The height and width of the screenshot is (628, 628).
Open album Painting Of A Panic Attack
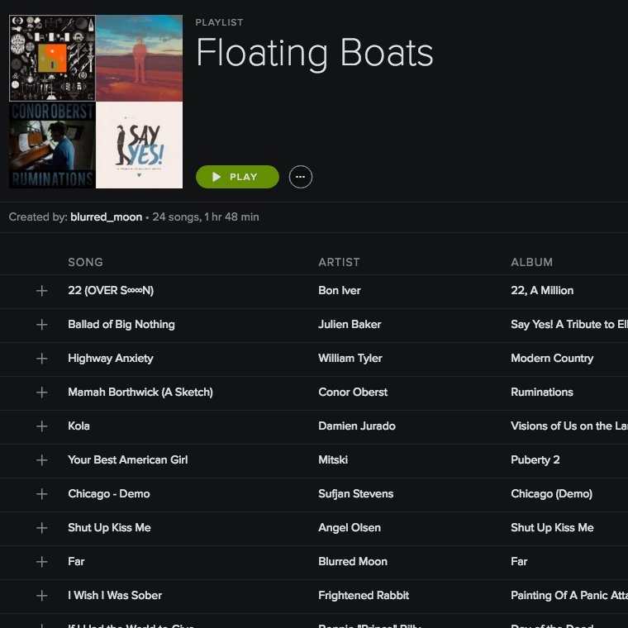click(569, 596)
